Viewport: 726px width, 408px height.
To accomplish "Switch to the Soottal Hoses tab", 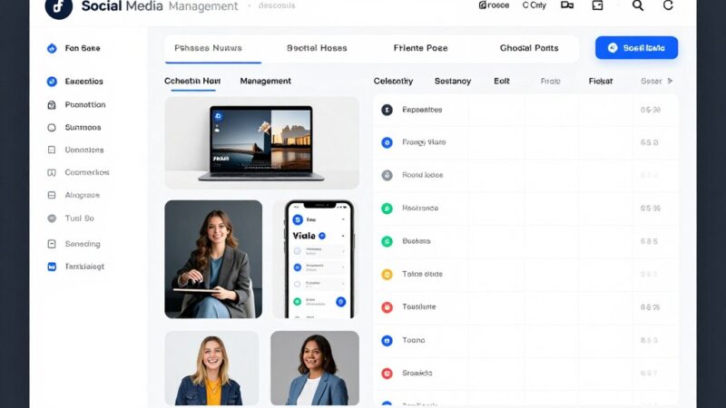I will tap(317, 48).
